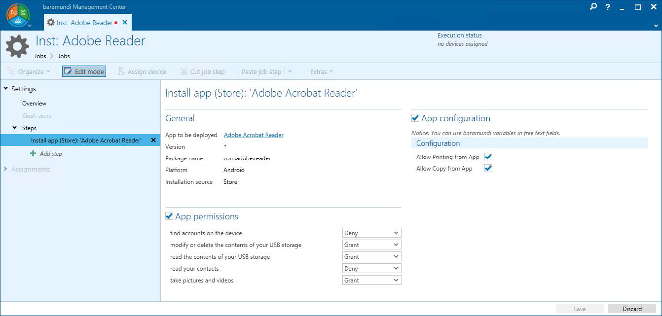Toggle the App permissions checkbox

pyautogui.click(x=169, y=216)
